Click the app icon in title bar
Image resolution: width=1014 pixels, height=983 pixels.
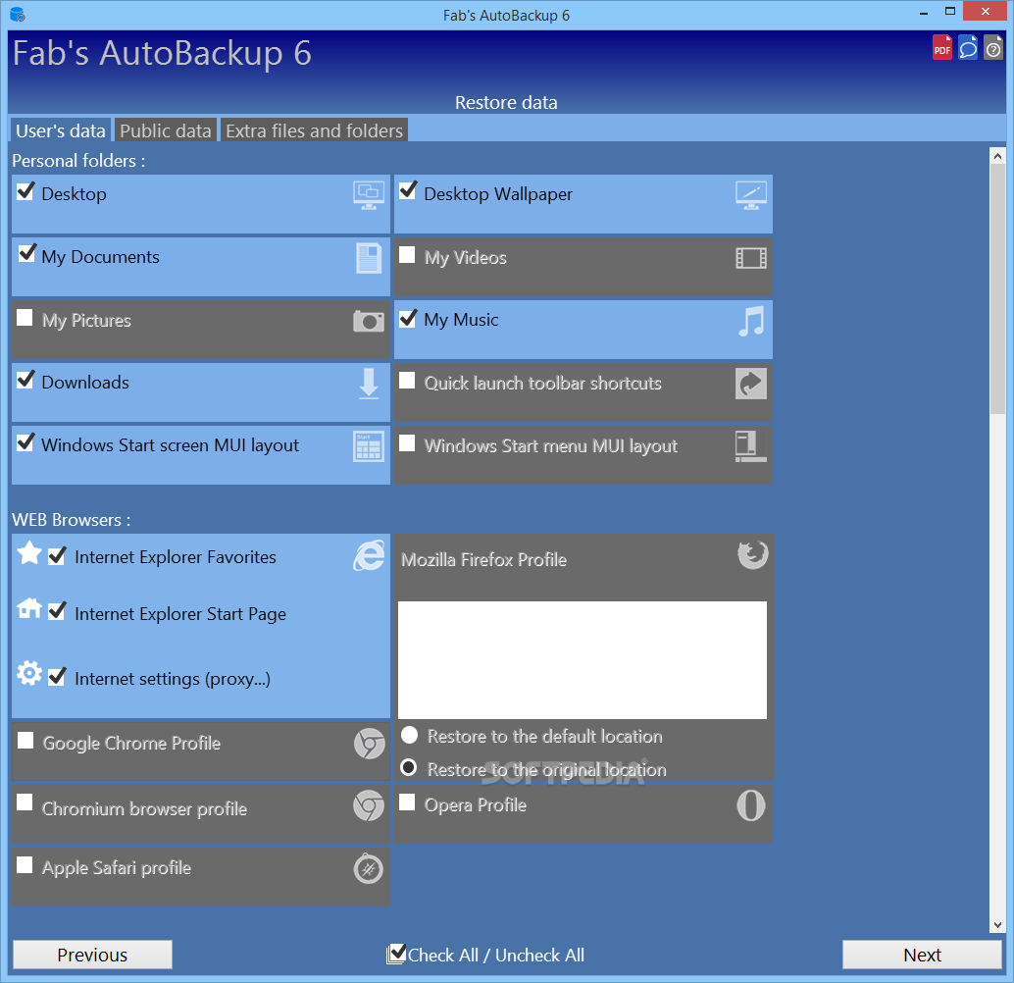[x=18, y=15]
